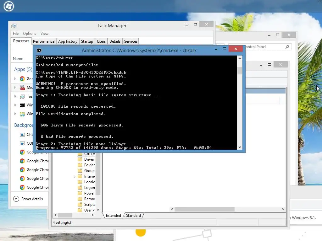
Task: Click the Power folder icon in tree
Action: click(x=80, y=193)
